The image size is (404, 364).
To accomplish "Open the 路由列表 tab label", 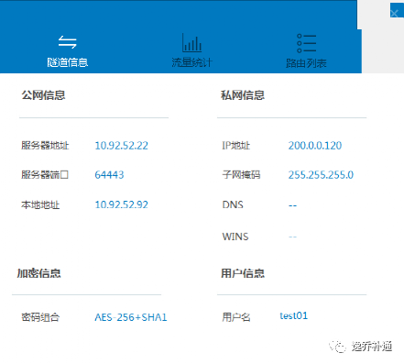I will pyautogui.click(x=306, y=63).
